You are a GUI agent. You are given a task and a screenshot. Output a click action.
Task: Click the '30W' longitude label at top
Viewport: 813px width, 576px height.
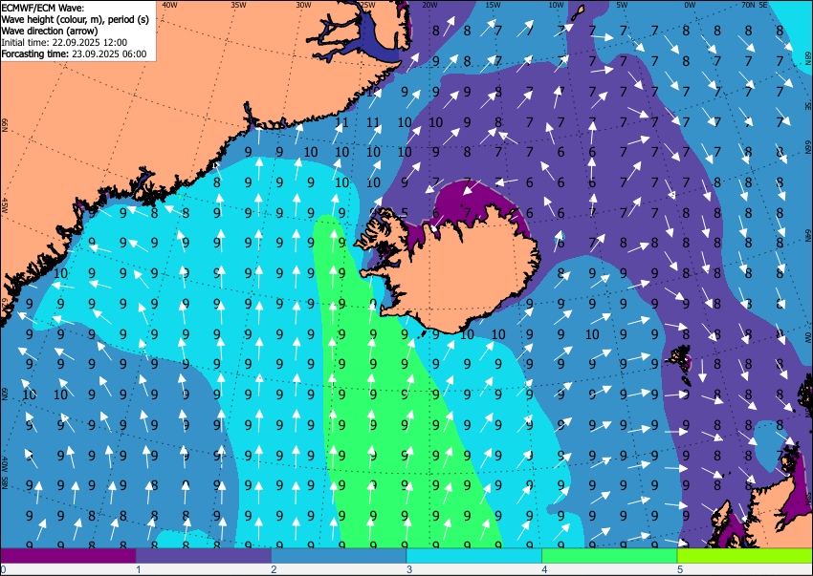(304, 5)
